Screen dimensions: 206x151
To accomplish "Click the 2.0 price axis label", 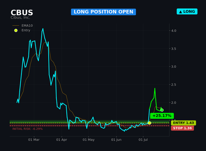I will click(x=174, y=102).
